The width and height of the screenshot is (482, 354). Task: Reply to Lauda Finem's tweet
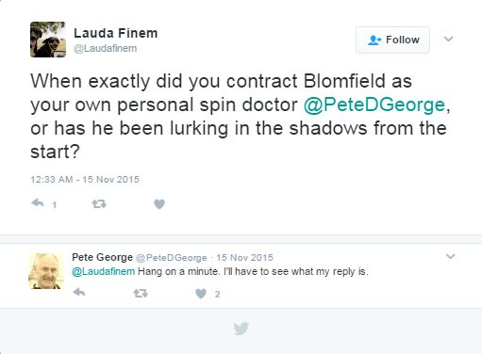click(38, 203)
